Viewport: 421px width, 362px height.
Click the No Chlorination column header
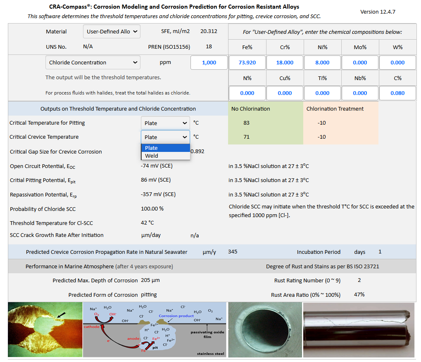[250, 109]
